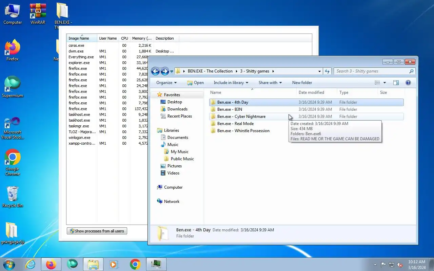This screenshot has width=434, height=271.
Task: Click New folder button
Action: [302, 83]
